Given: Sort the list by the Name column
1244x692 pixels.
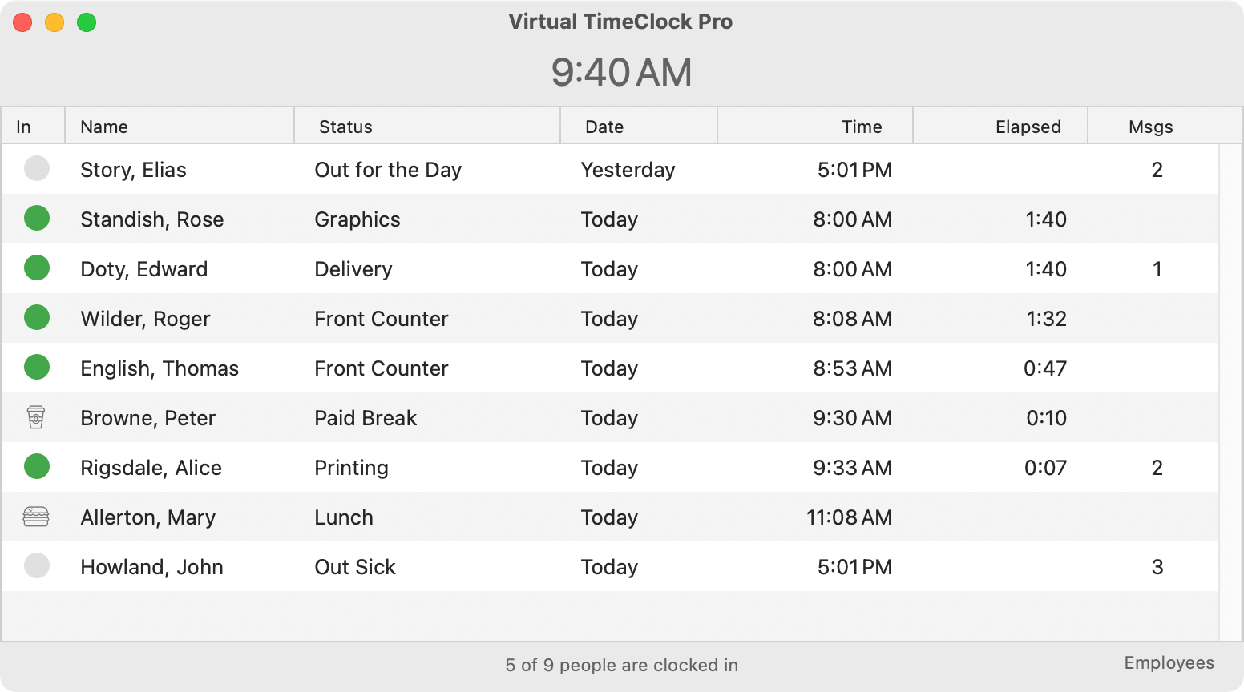Looking at the screenshot, I should tap(103, 126).
